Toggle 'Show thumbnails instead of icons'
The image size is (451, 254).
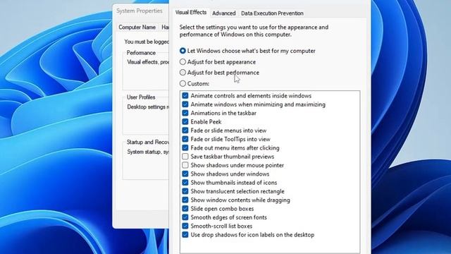185,182
